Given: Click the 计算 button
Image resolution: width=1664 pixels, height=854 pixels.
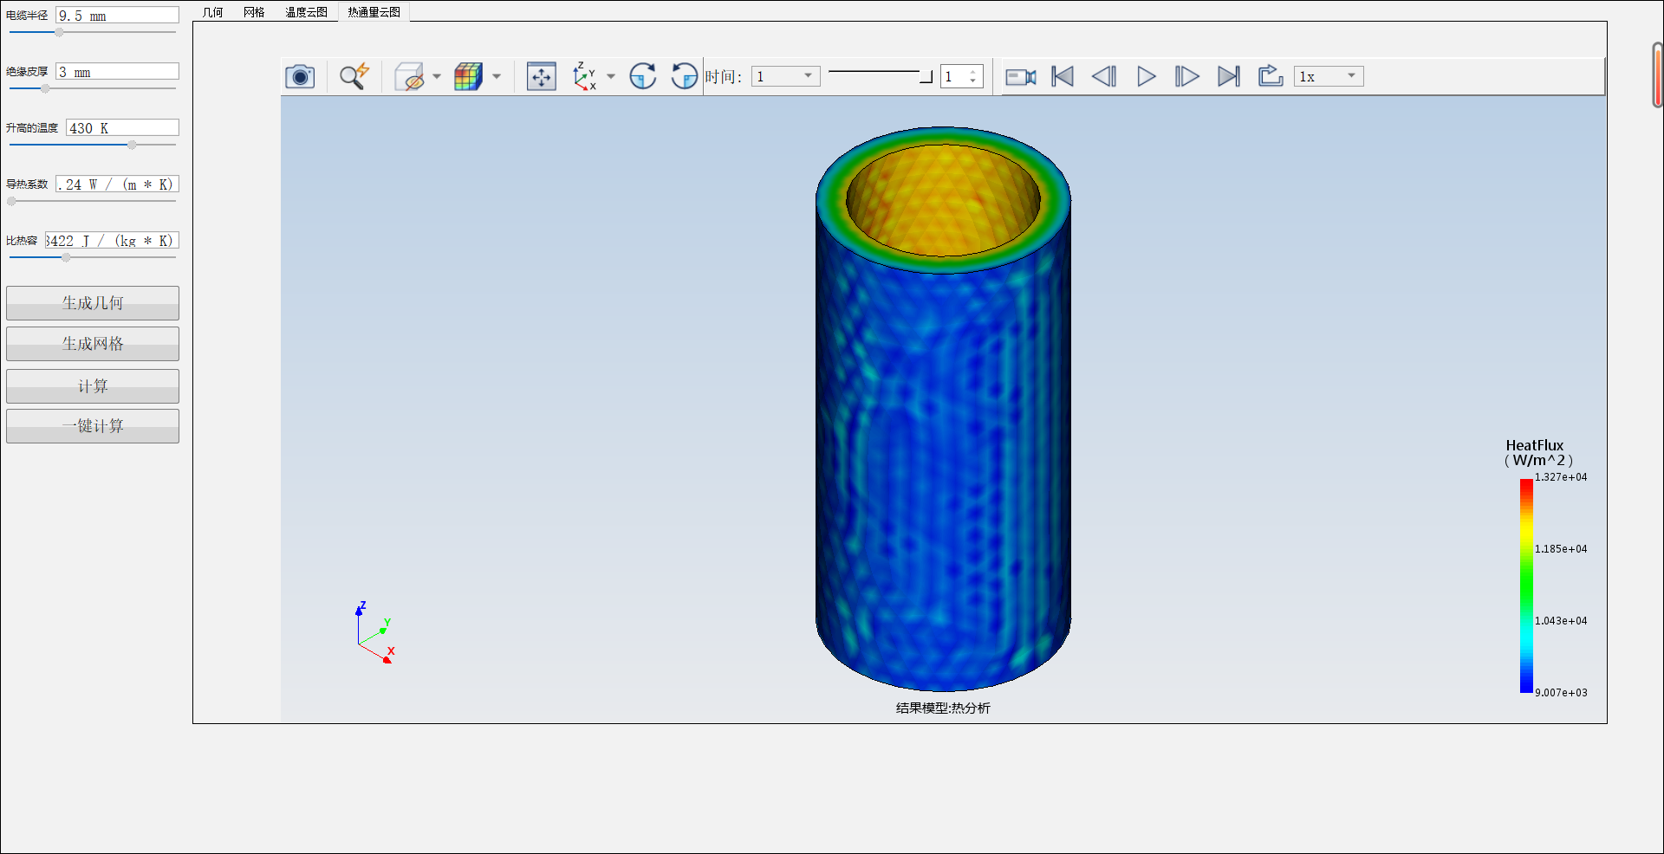Looking at the screenshot, I should 93,386.
